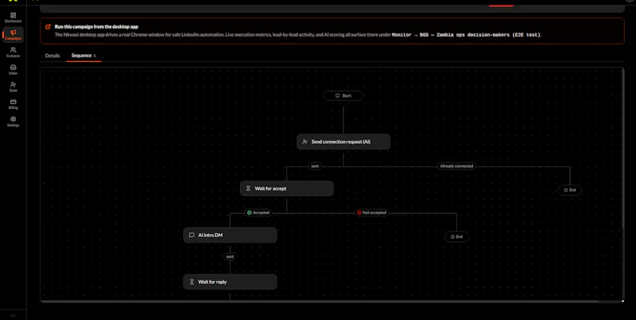The image size is (636, 320).
Task: Open the Campaigns sidebar item
Action: pyautogui.click(x=13, y=35)
